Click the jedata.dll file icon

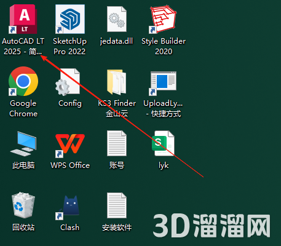117,19
